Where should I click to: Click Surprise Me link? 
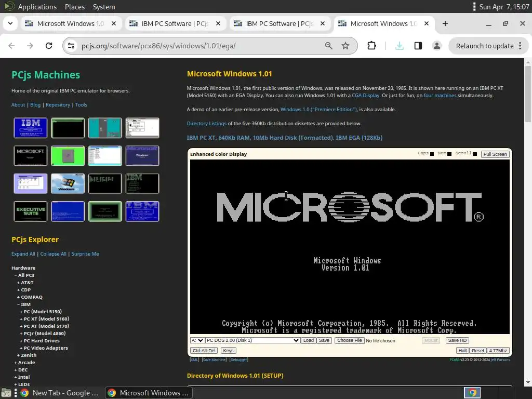tap(85, 254)
